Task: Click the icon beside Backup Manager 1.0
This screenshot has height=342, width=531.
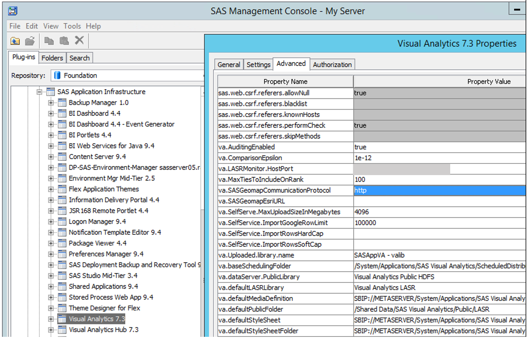Action: tap(62, 103)
